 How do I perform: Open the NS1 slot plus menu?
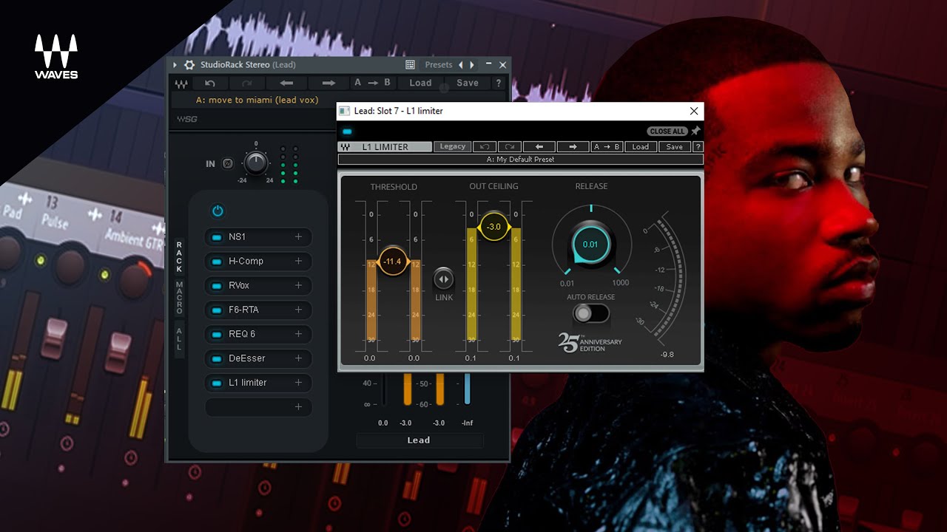coord(299,237)
